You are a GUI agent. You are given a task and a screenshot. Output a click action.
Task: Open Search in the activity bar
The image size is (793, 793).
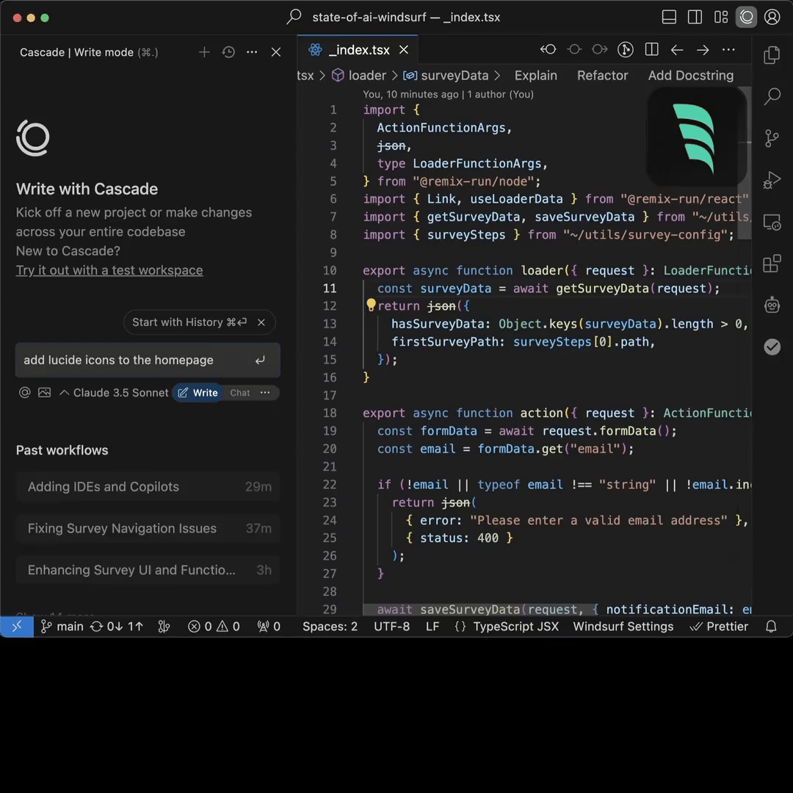tap(772, 96)
